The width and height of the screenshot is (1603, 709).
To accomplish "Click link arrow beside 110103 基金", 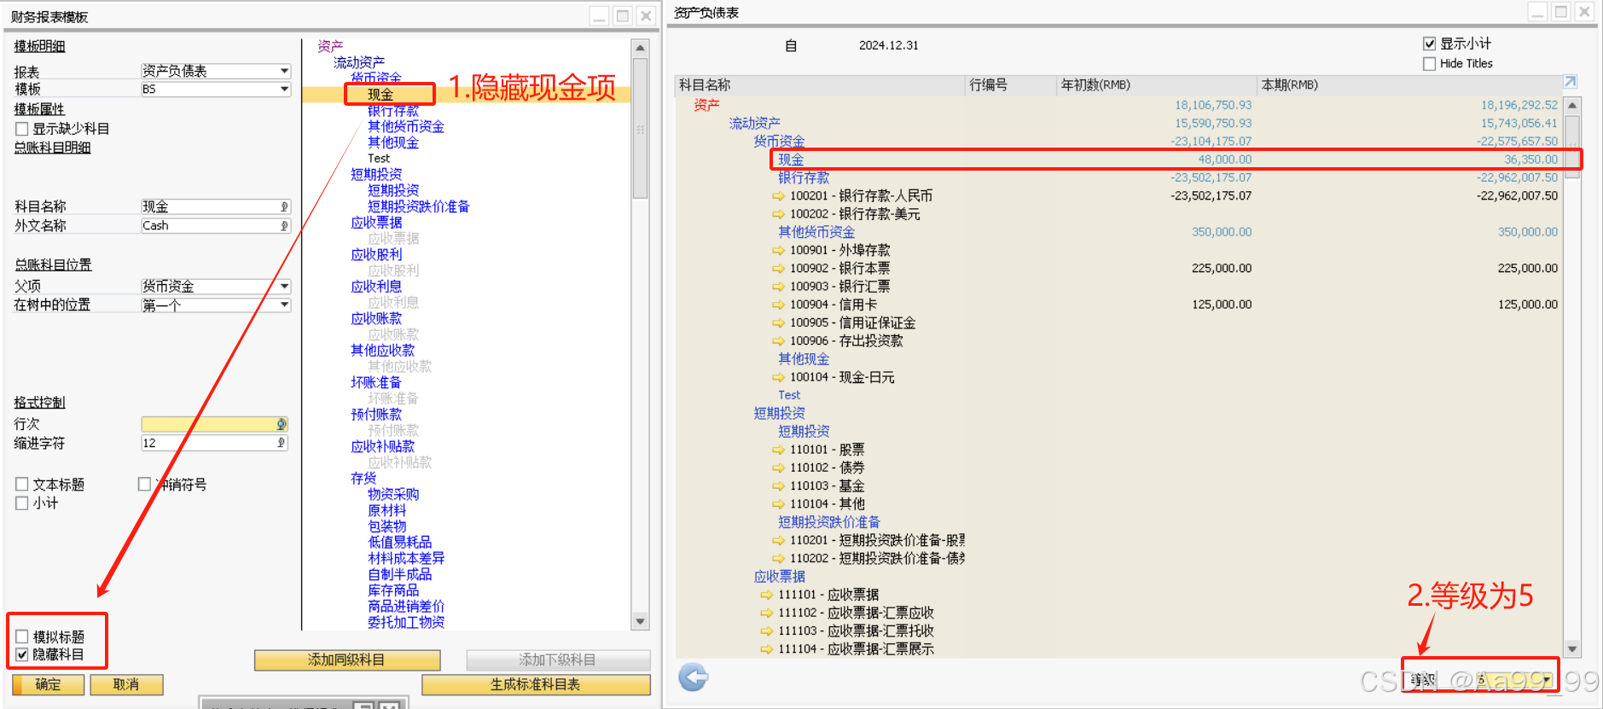I will coord(778,486).
